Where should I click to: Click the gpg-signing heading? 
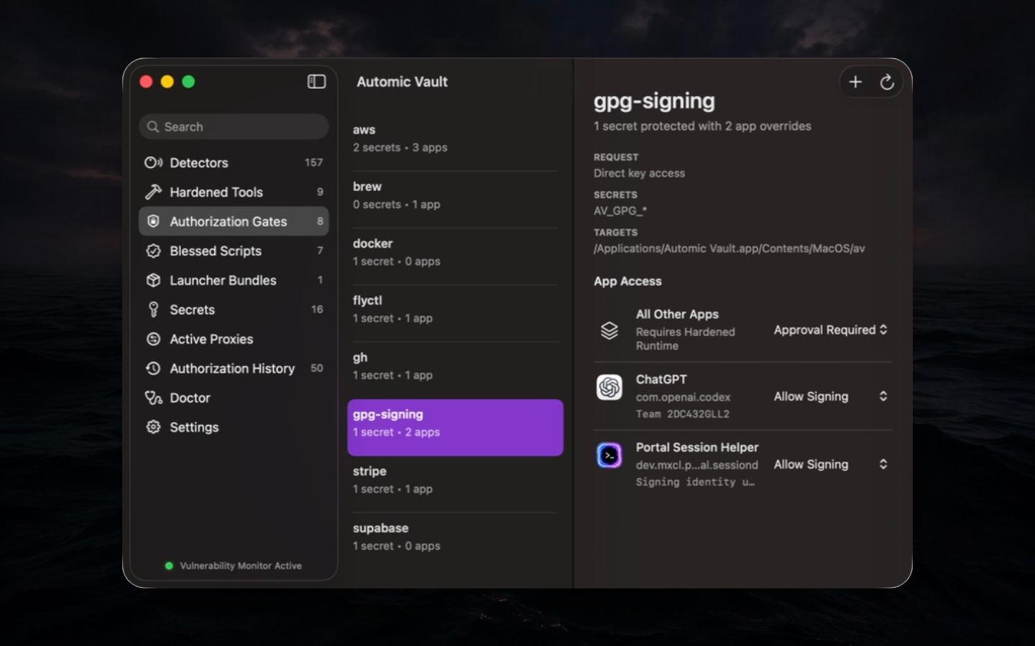pyautogui.click(x=654, y=101)
